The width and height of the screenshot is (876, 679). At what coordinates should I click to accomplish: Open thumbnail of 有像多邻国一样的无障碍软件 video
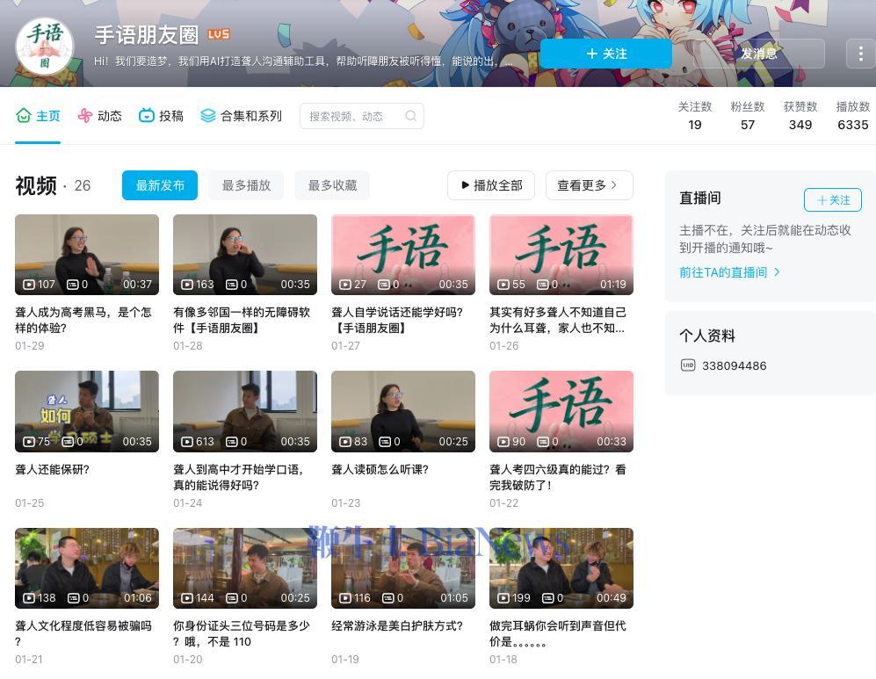244,255
